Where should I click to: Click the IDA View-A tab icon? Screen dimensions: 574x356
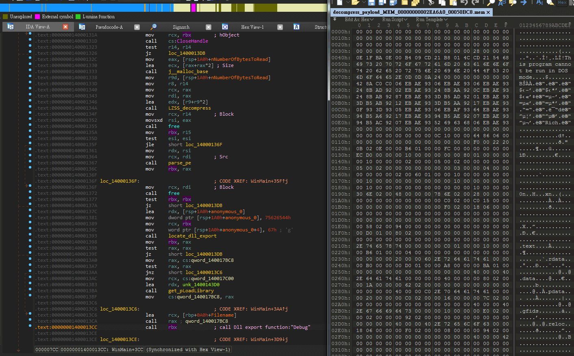11,27
